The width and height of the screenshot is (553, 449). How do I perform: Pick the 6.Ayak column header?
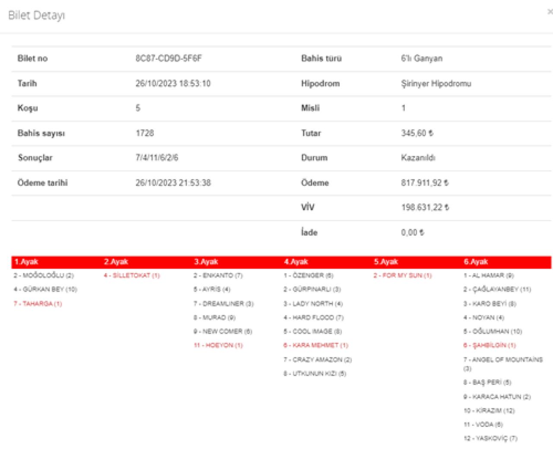pyautogui.click(x=476, y=262)
